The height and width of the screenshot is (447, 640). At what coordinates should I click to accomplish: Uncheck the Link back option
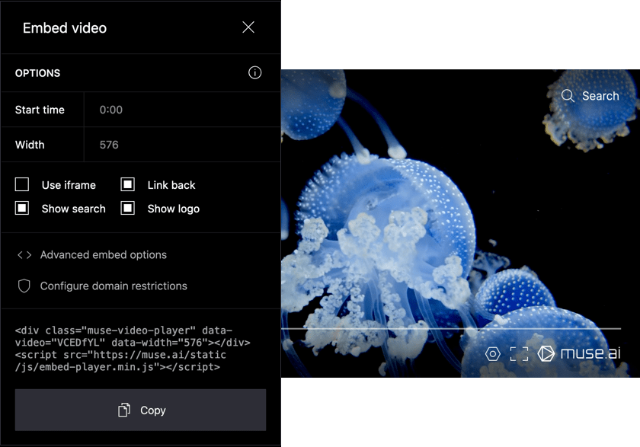(x=128, y=185)
